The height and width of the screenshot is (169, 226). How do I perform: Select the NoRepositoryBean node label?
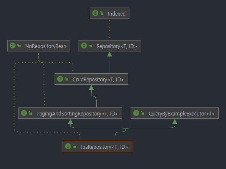[x=46, y=46]
